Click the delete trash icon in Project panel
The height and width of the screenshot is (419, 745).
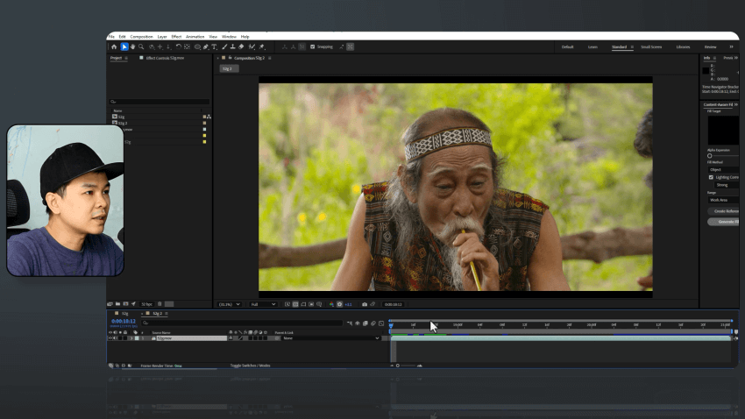pos(160,303)
